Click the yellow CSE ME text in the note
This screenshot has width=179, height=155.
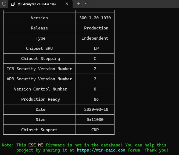36,145
